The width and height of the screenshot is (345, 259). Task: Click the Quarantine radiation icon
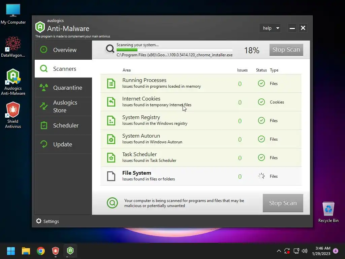[44, 87]
